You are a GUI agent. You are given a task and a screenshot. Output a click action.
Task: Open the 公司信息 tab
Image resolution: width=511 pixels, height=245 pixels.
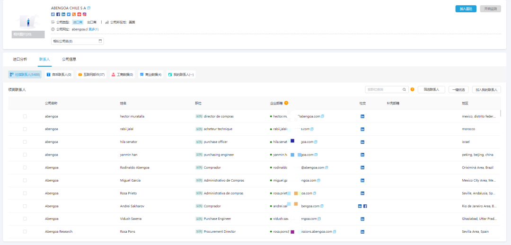pyautogui.click(x=69, y=59)
